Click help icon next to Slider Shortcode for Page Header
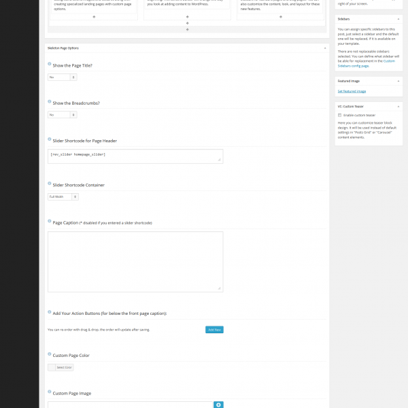The image size is (408, 408). tap(50, 139)
